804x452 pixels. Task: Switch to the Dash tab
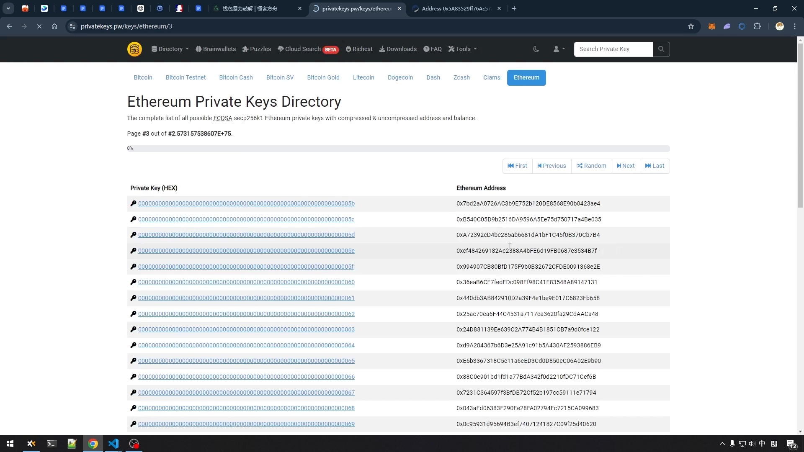tap(433, 78)
